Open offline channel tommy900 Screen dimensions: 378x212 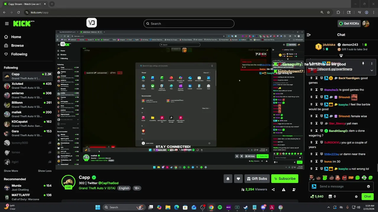click(28, 143)
